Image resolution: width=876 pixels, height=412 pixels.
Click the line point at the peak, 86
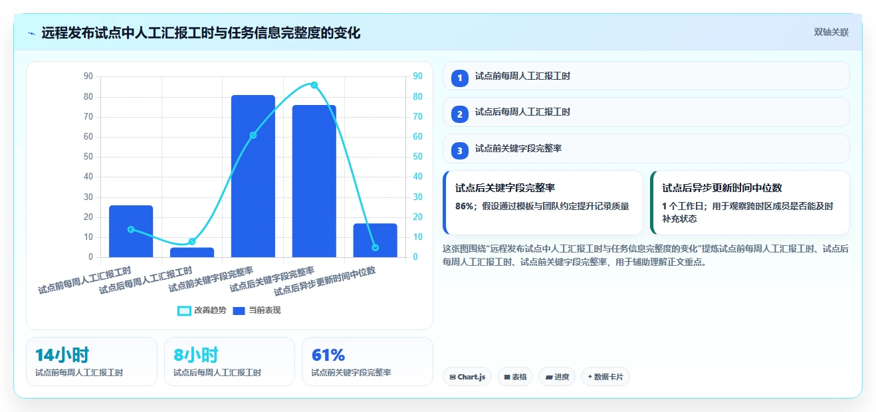(x=314, y=85)
